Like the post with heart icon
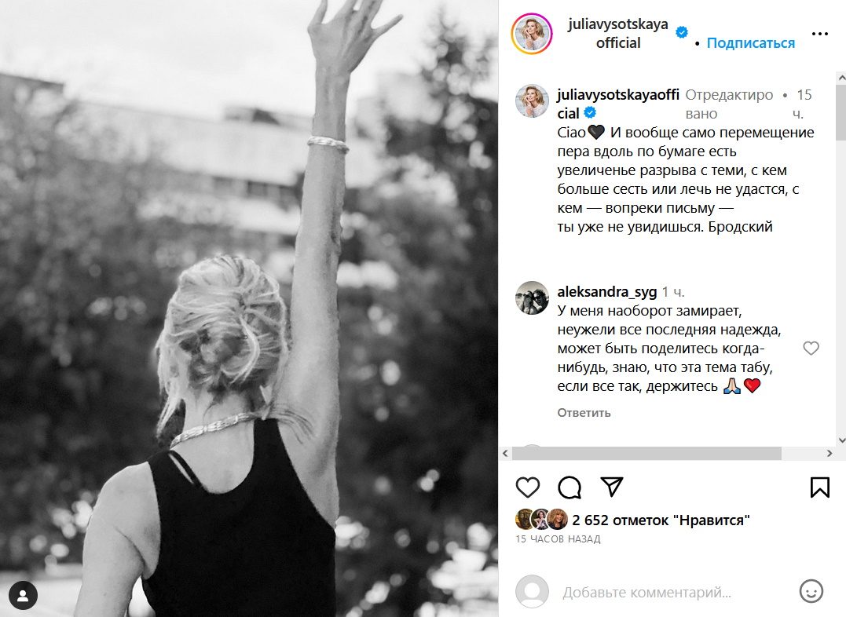 click(528, 487)
